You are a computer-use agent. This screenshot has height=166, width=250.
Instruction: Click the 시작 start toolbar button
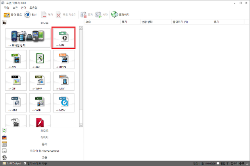pos(101,15)
